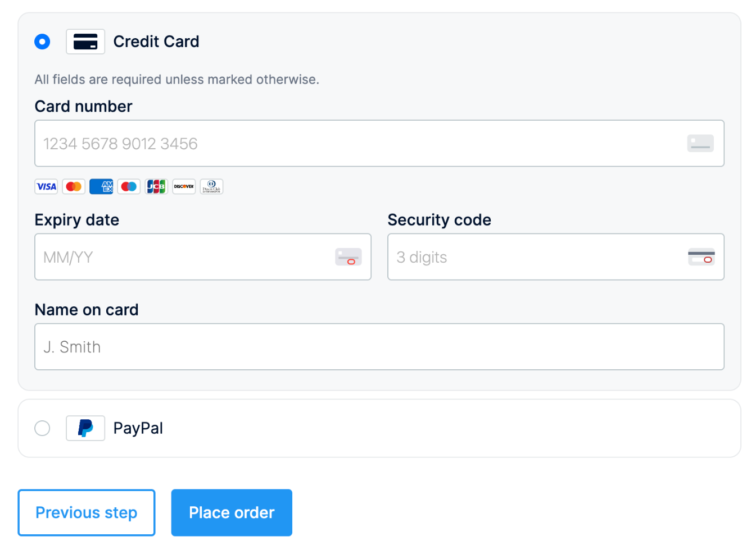Click the Mastercard logo icon
This screenshot has height=541, width=751.
click(74, 186)
